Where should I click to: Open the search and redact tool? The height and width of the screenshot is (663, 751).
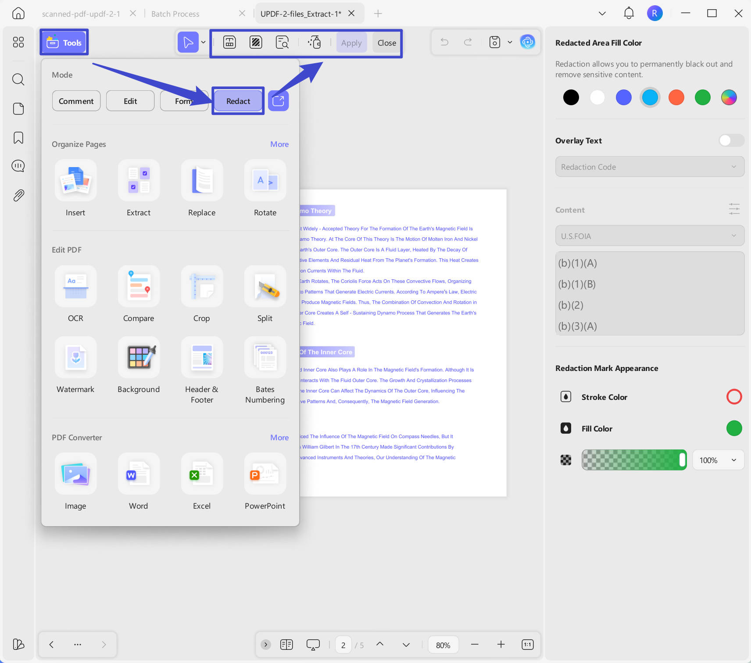(282, 43)
